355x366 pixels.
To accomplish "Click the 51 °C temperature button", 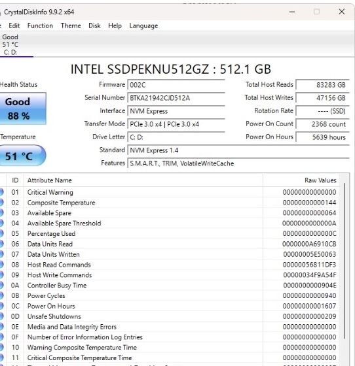I will click(23, 156).
